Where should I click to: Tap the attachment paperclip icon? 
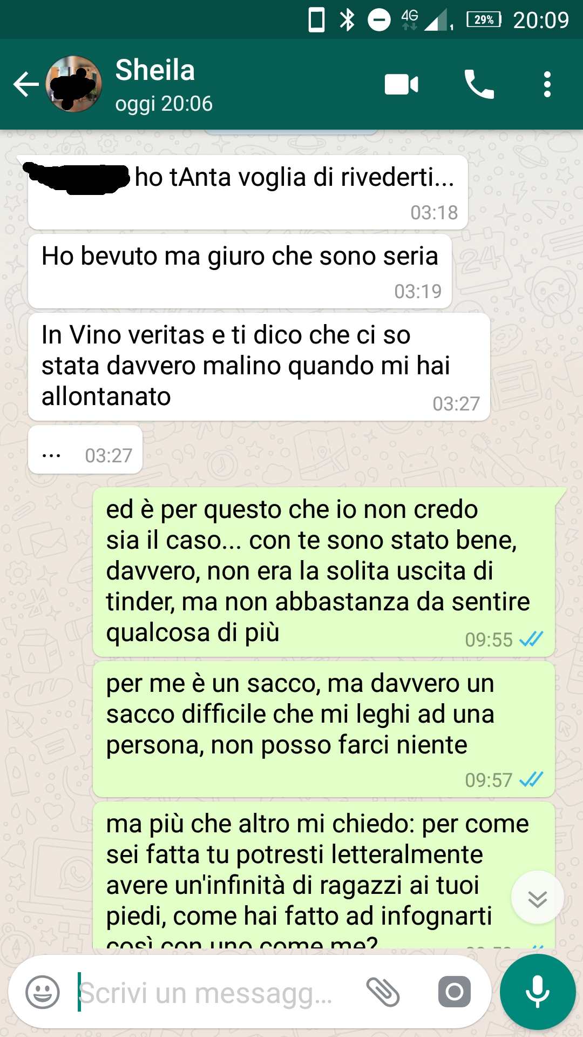tap(383, 992)
